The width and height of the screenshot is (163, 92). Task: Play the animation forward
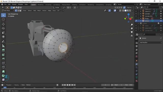[x=70, y=85]
